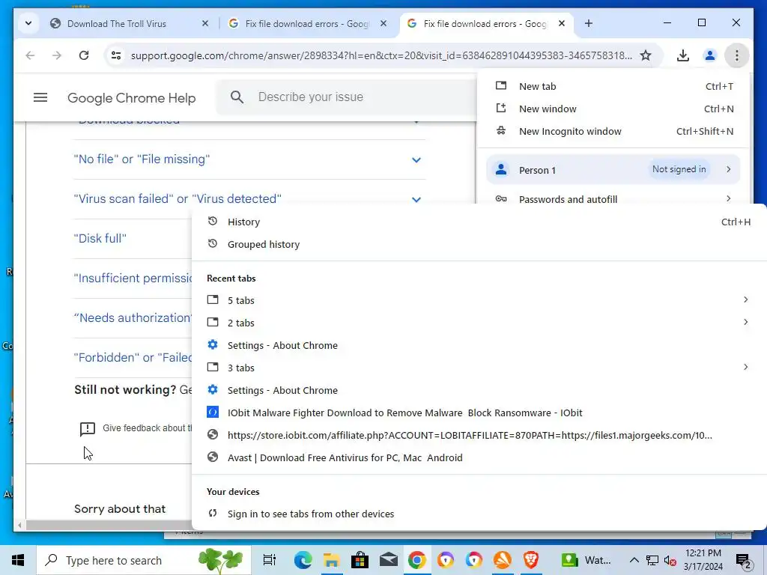Reopen first Settings - About Chrome entry

coord(479,345)
